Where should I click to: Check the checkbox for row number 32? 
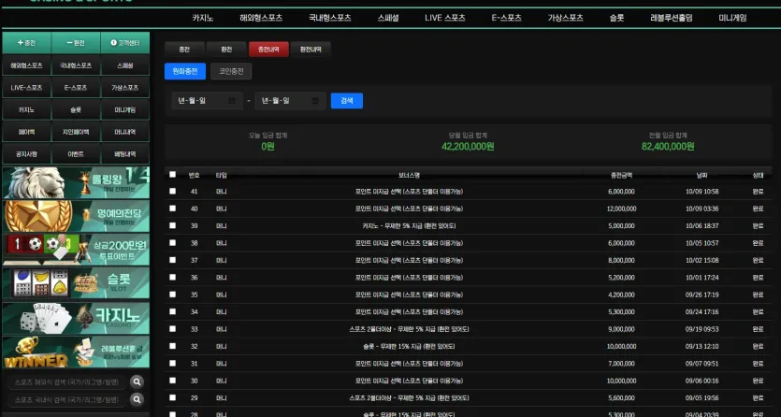pos(172,346)
